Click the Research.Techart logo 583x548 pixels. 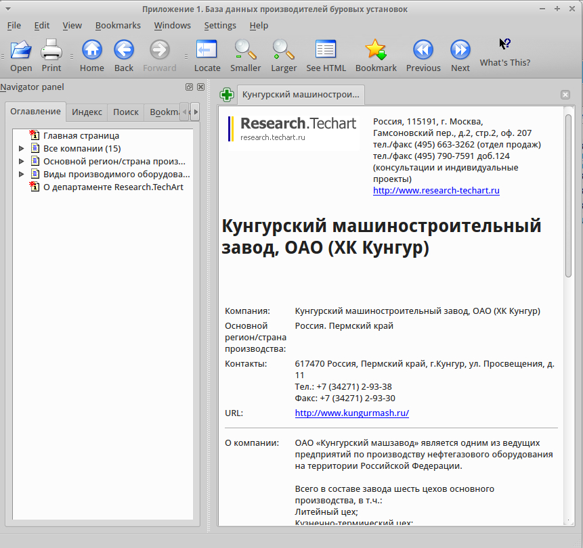(293, 129)
